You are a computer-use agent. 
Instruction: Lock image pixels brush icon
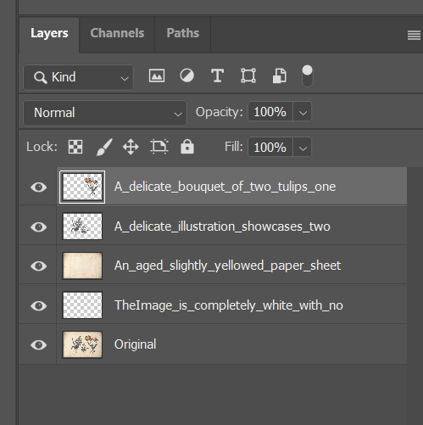point(104,147)
